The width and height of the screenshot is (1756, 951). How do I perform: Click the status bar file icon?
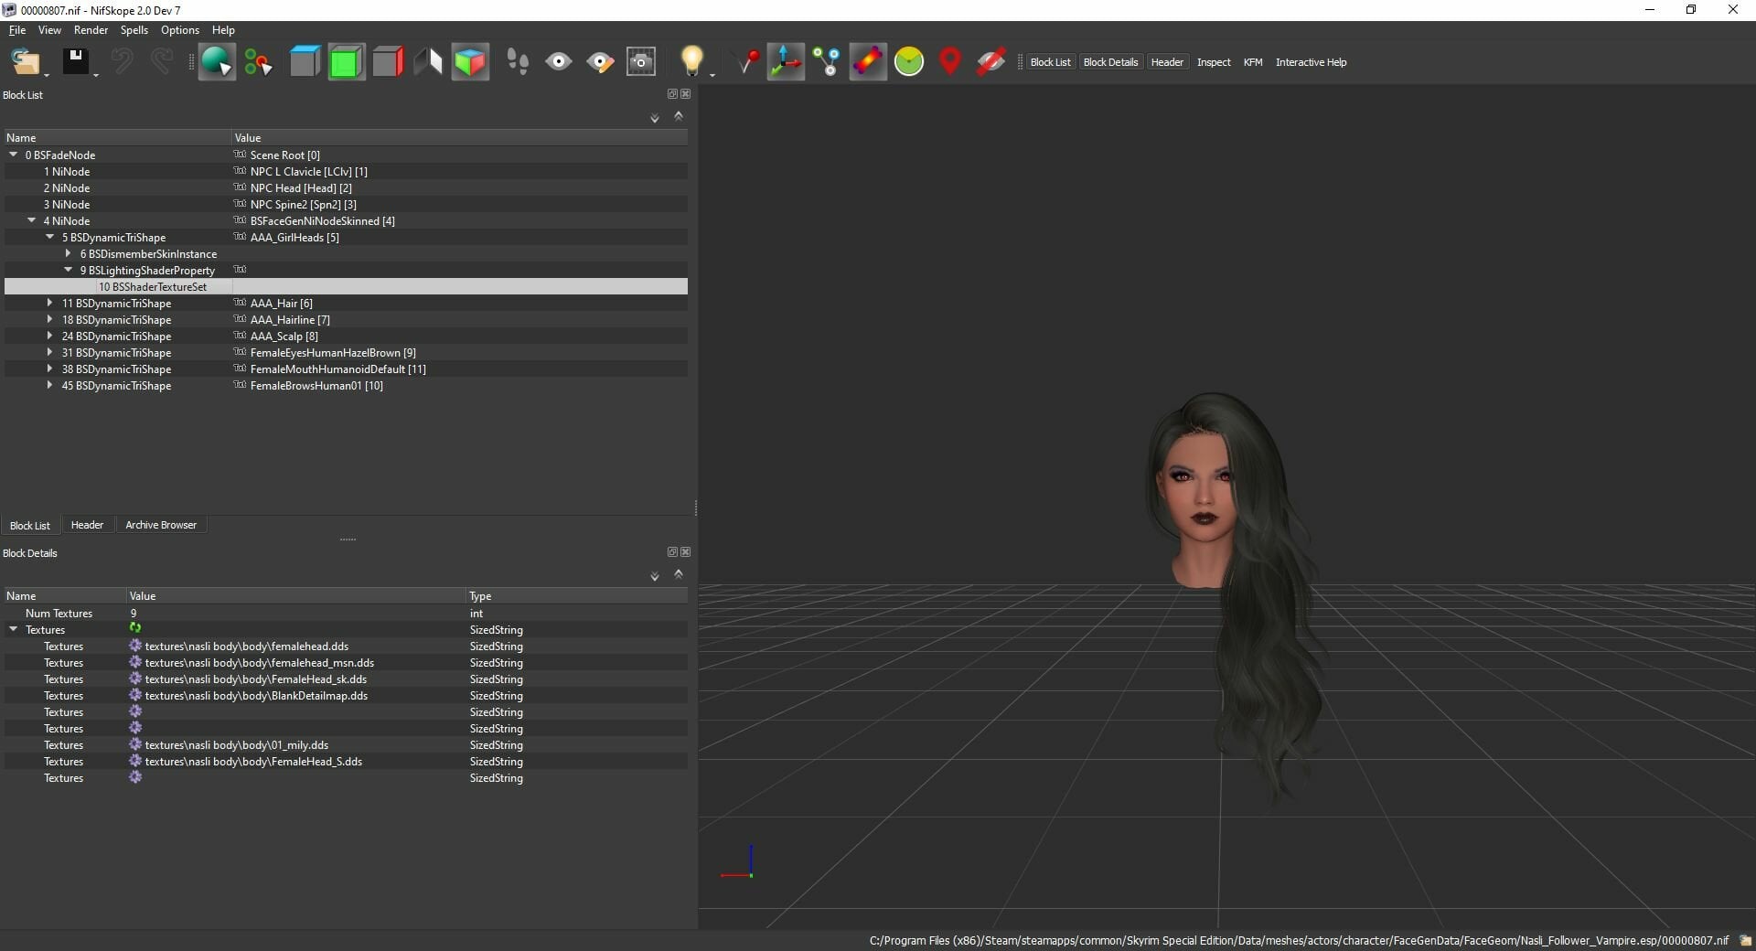[x=1745, y=940]
